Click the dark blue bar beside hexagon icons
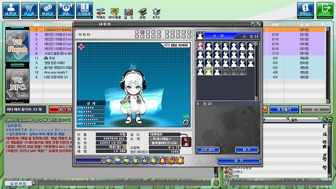 88,160
